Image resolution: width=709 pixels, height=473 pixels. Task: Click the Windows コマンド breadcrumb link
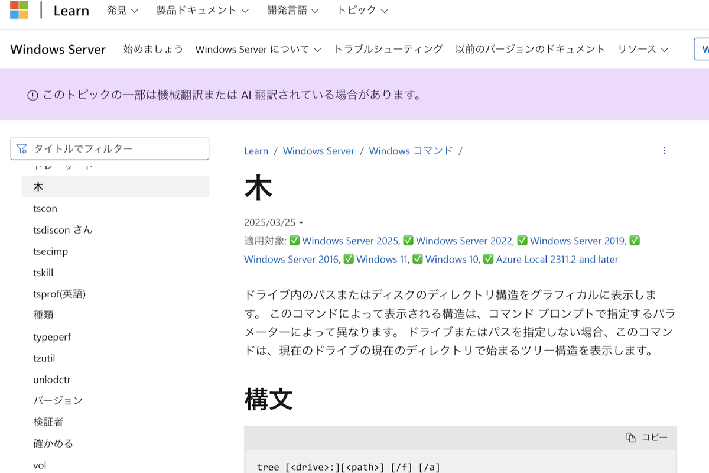411,151
